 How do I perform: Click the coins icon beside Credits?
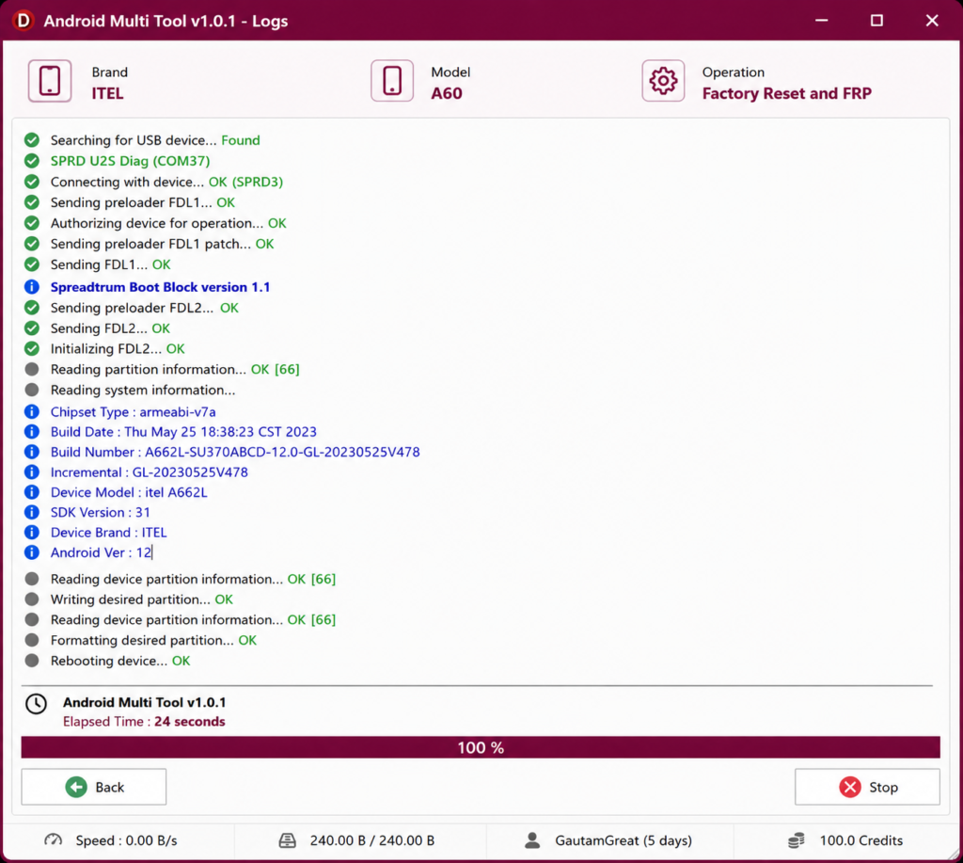(x=797, y=840)
